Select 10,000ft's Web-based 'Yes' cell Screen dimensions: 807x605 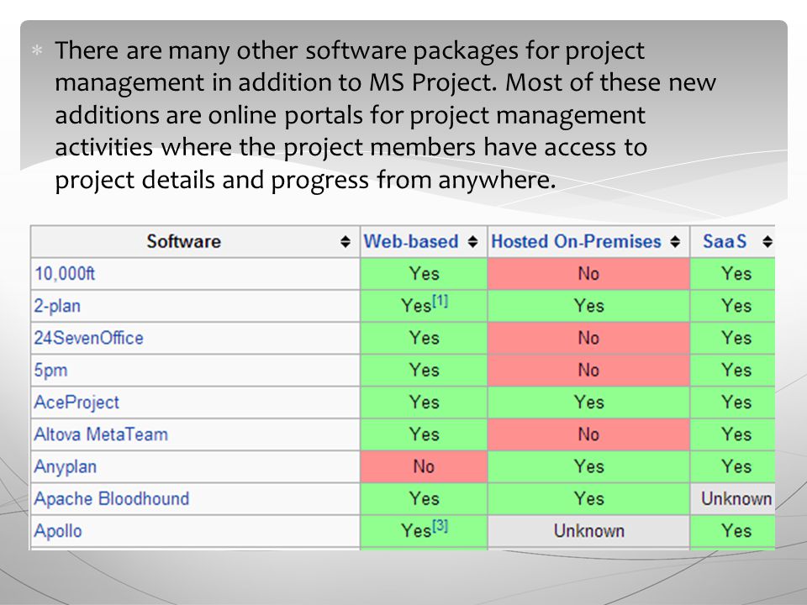pyautogui.click(x=424, y=273)
